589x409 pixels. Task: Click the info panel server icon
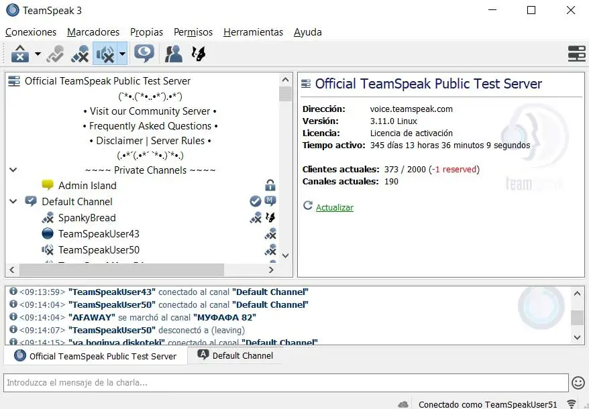[306, 84]
